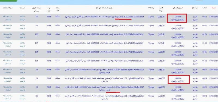
Task: Select identifier cell 0179
Action: click(205, 35)
